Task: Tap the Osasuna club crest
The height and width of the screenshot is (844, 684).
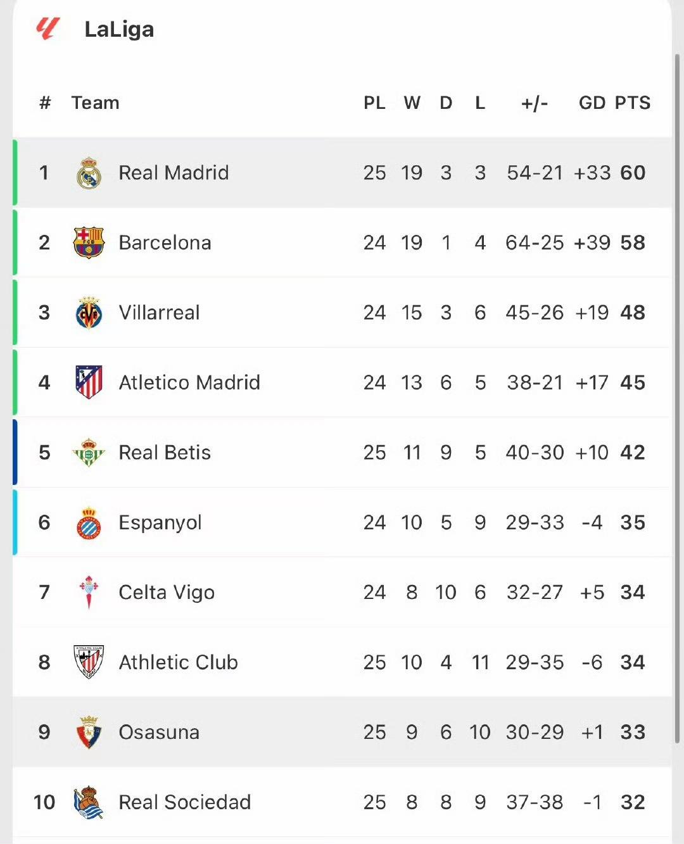Action: [89, 733]
